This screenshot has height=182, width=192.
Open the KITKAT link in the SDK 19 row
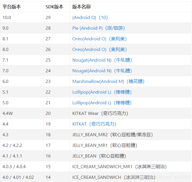pyautogui.click(x=94, y=124)
